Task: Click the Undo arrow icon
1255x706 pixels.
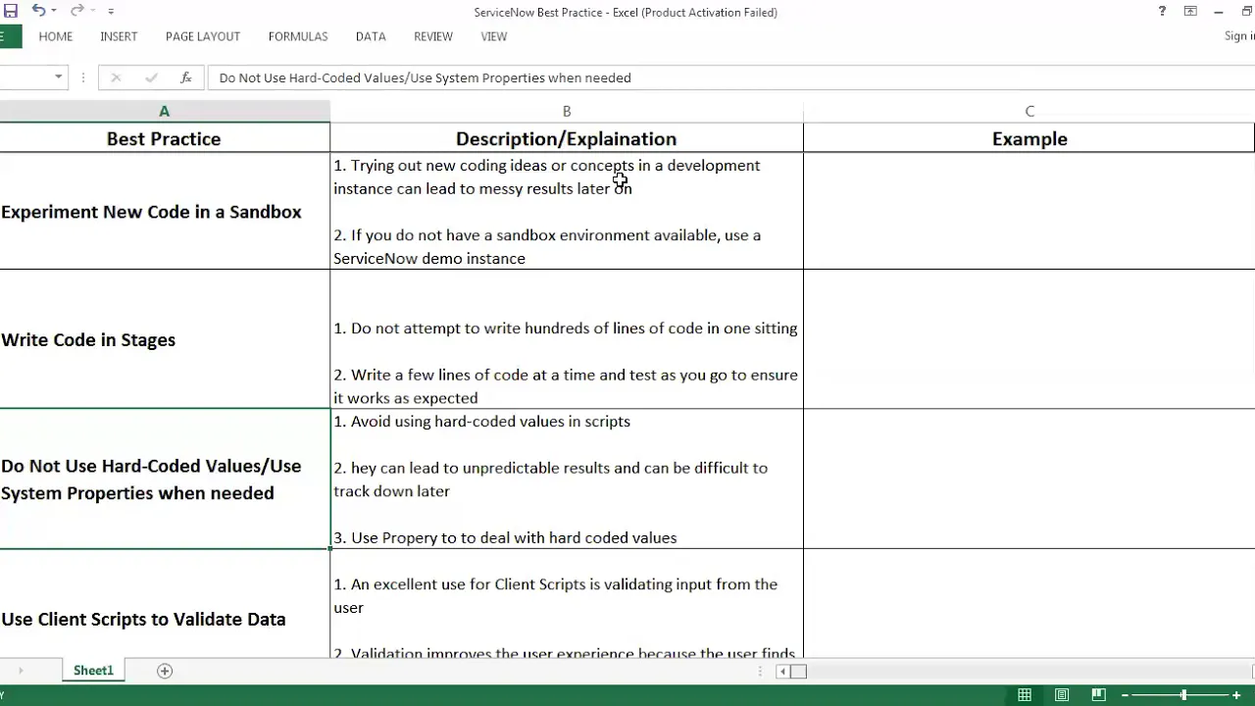Action: tap(38, 11)
